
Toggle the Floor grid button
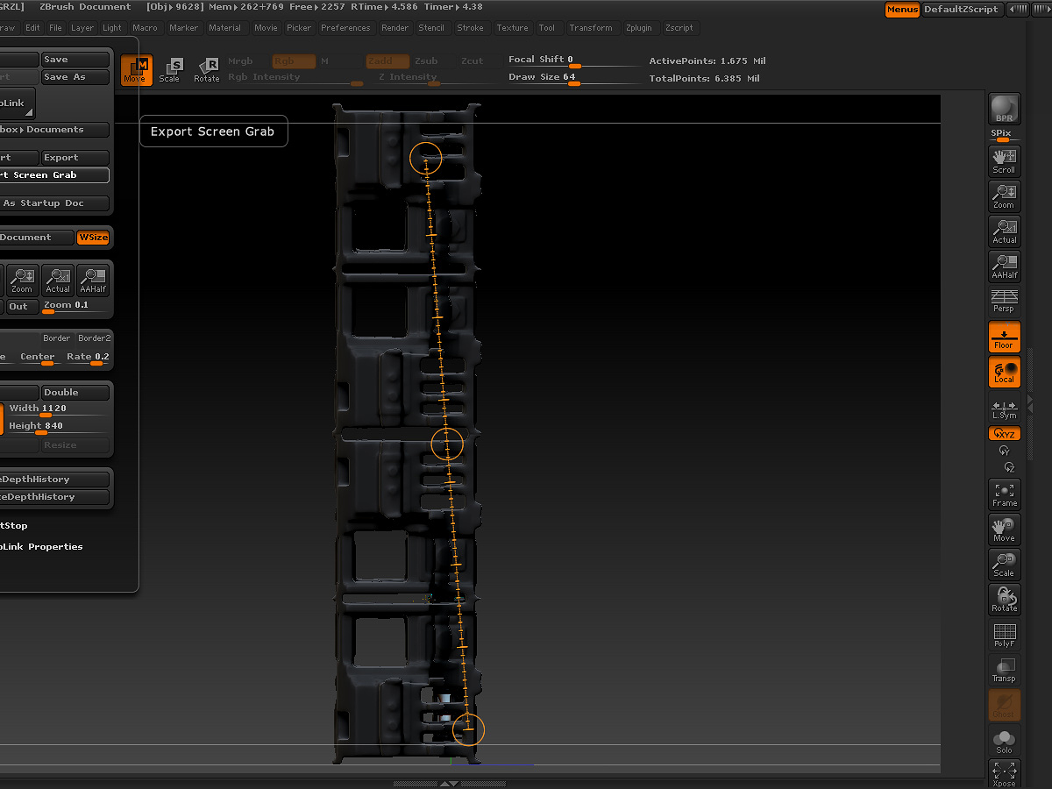pos(1004,337)
